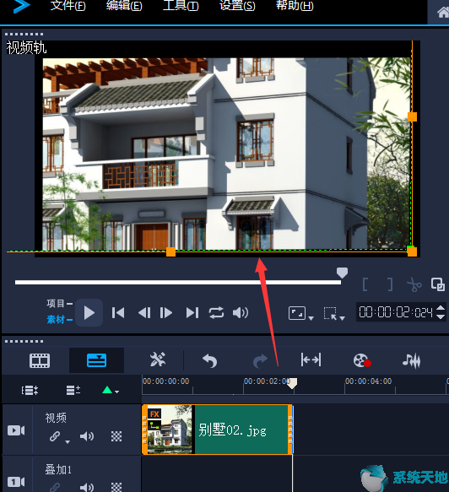Click the orange bottom-center resize handle in the preview
The image size is (449, 492).
coord(170,251)
